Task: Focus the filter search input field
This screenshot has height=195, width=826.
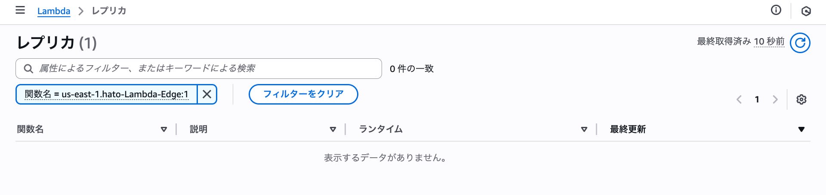Action: pos(199,69)
